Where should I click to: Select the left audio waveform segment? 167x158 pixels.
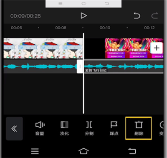[x=40, y=66]
